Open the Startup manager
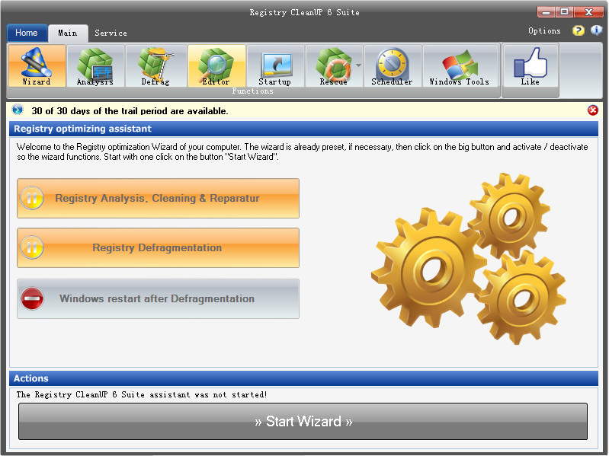Image resolution: width=609 pixels, height=456 pixels. tap(274, 65)
